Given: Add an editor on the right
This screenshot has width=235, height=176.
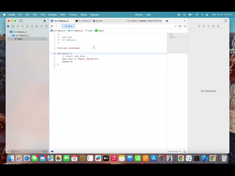Looking at the screenshot, I should point(185,26).
